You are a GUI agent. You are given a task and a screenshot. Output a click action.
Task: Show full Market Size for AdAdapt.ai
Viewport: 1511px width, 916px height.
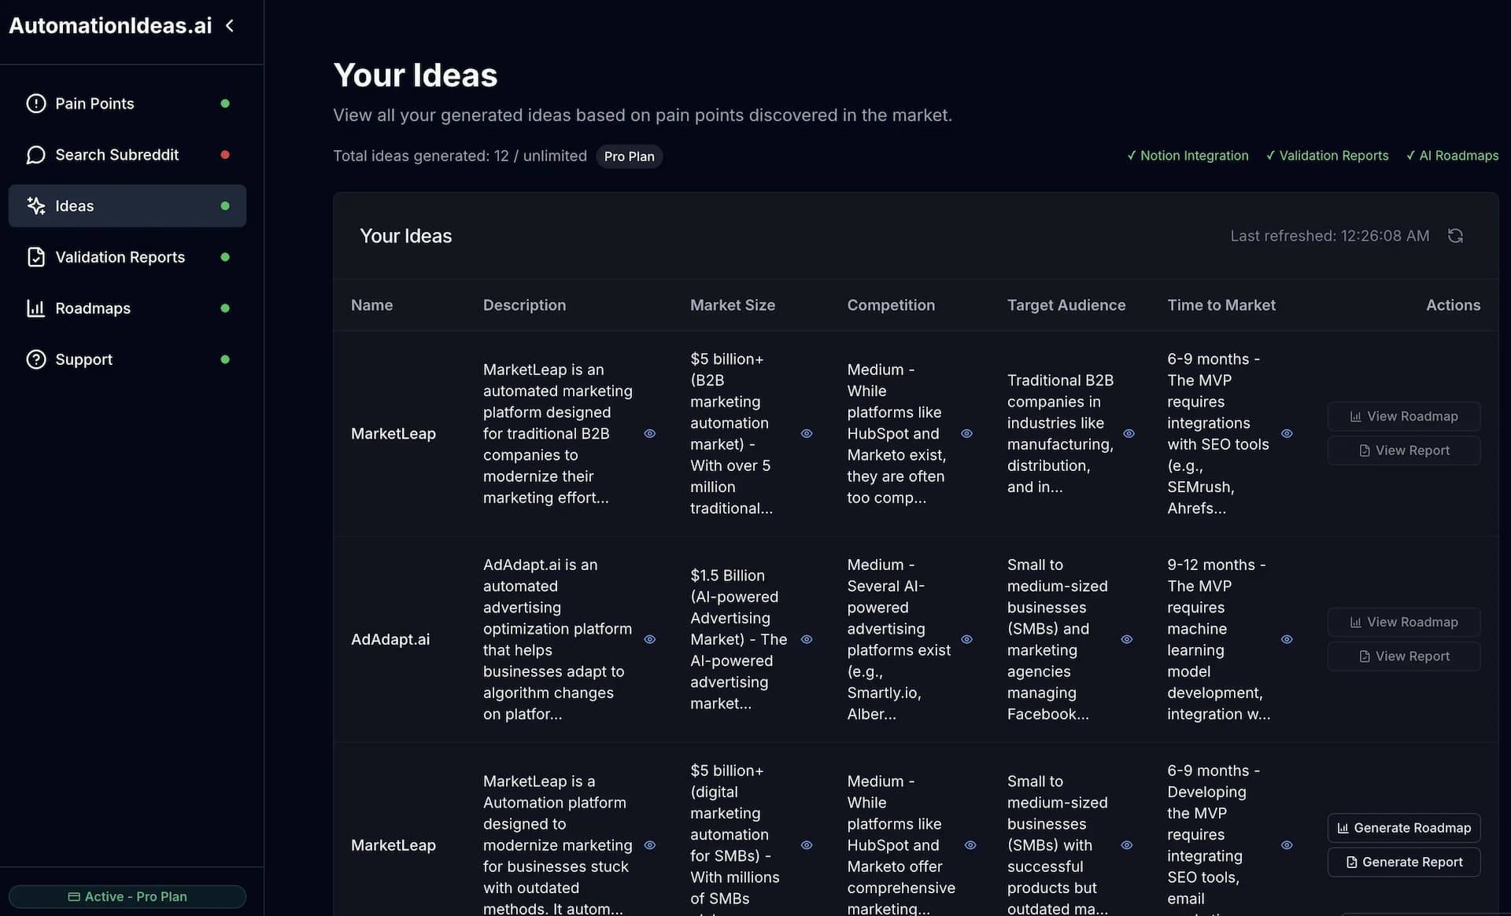pos(807,639)
